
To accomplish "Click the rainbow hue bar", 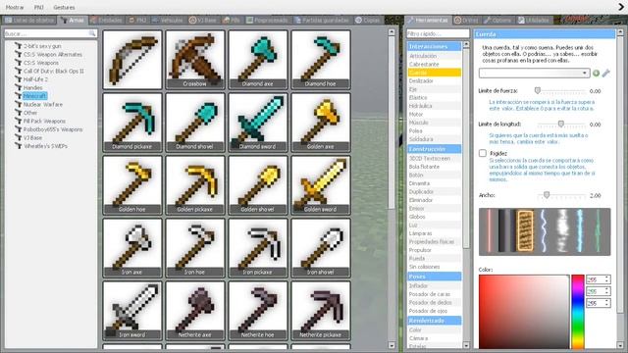I will [578, 312].
